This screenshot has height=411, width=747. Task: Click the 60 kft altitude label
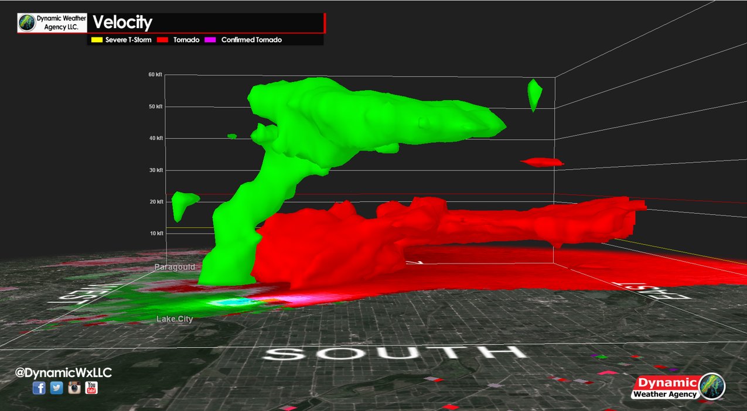[x=155, y=75]
